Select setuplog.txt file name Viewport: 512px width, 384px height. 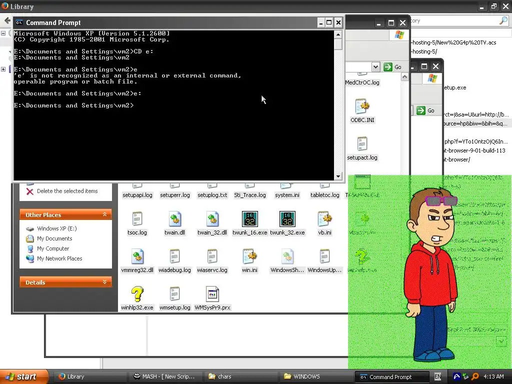(212, 195)
